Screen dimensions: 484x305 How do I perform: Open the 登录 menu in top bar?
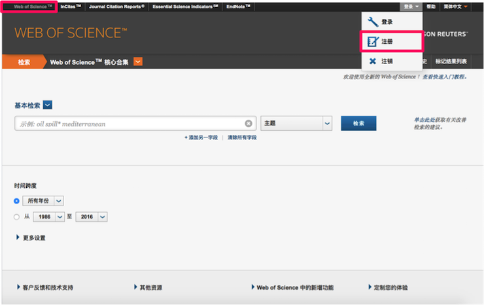tap(411, 7)
